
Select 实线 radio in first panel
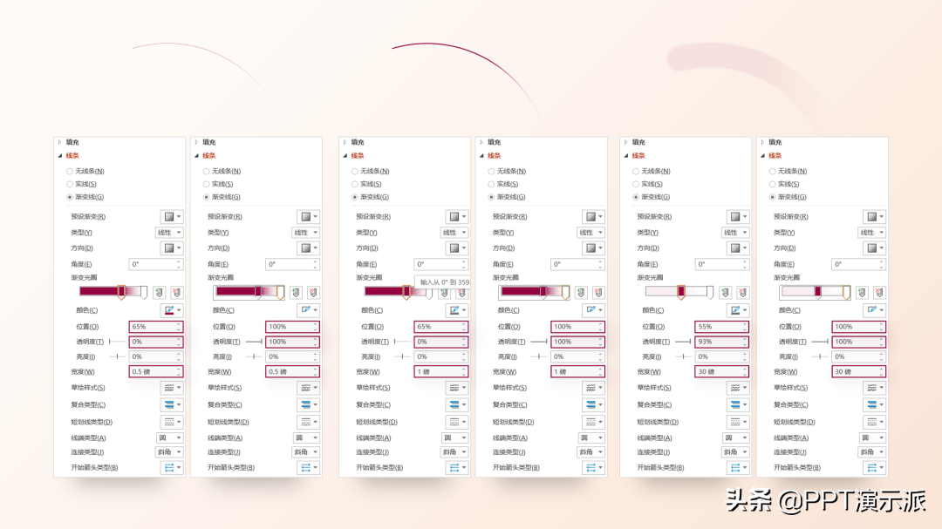pos(70,185)
